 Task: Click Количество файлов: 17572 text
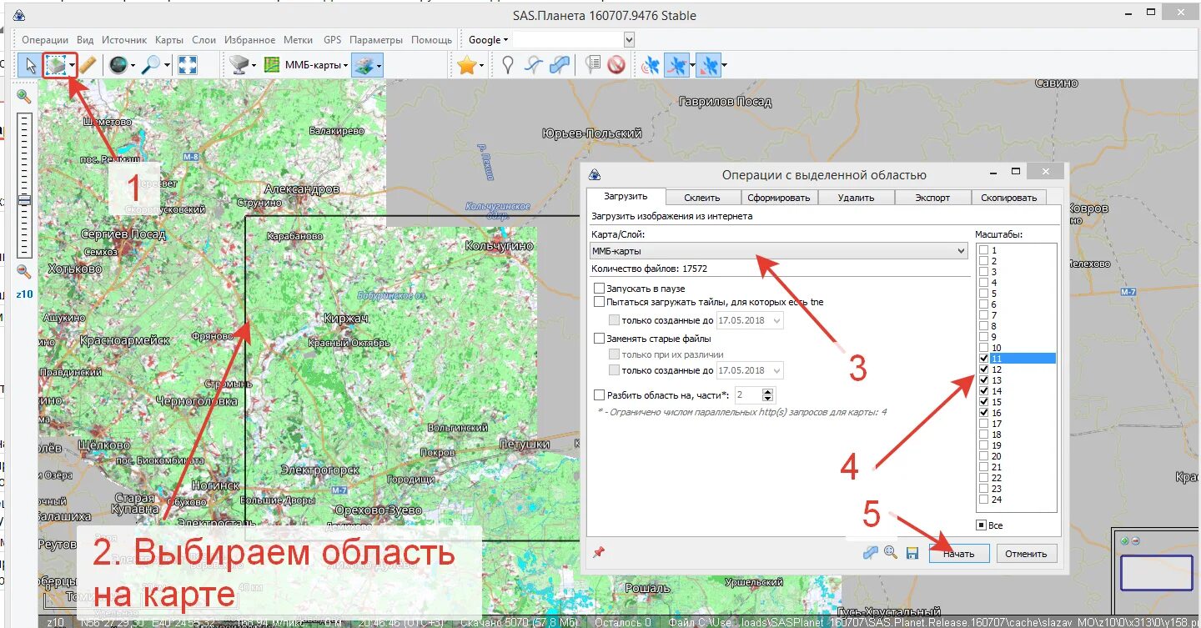click(650, 269)
